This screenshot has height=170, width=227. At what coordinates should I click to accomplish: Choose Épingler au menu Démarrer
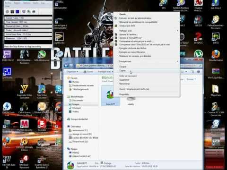147,52
